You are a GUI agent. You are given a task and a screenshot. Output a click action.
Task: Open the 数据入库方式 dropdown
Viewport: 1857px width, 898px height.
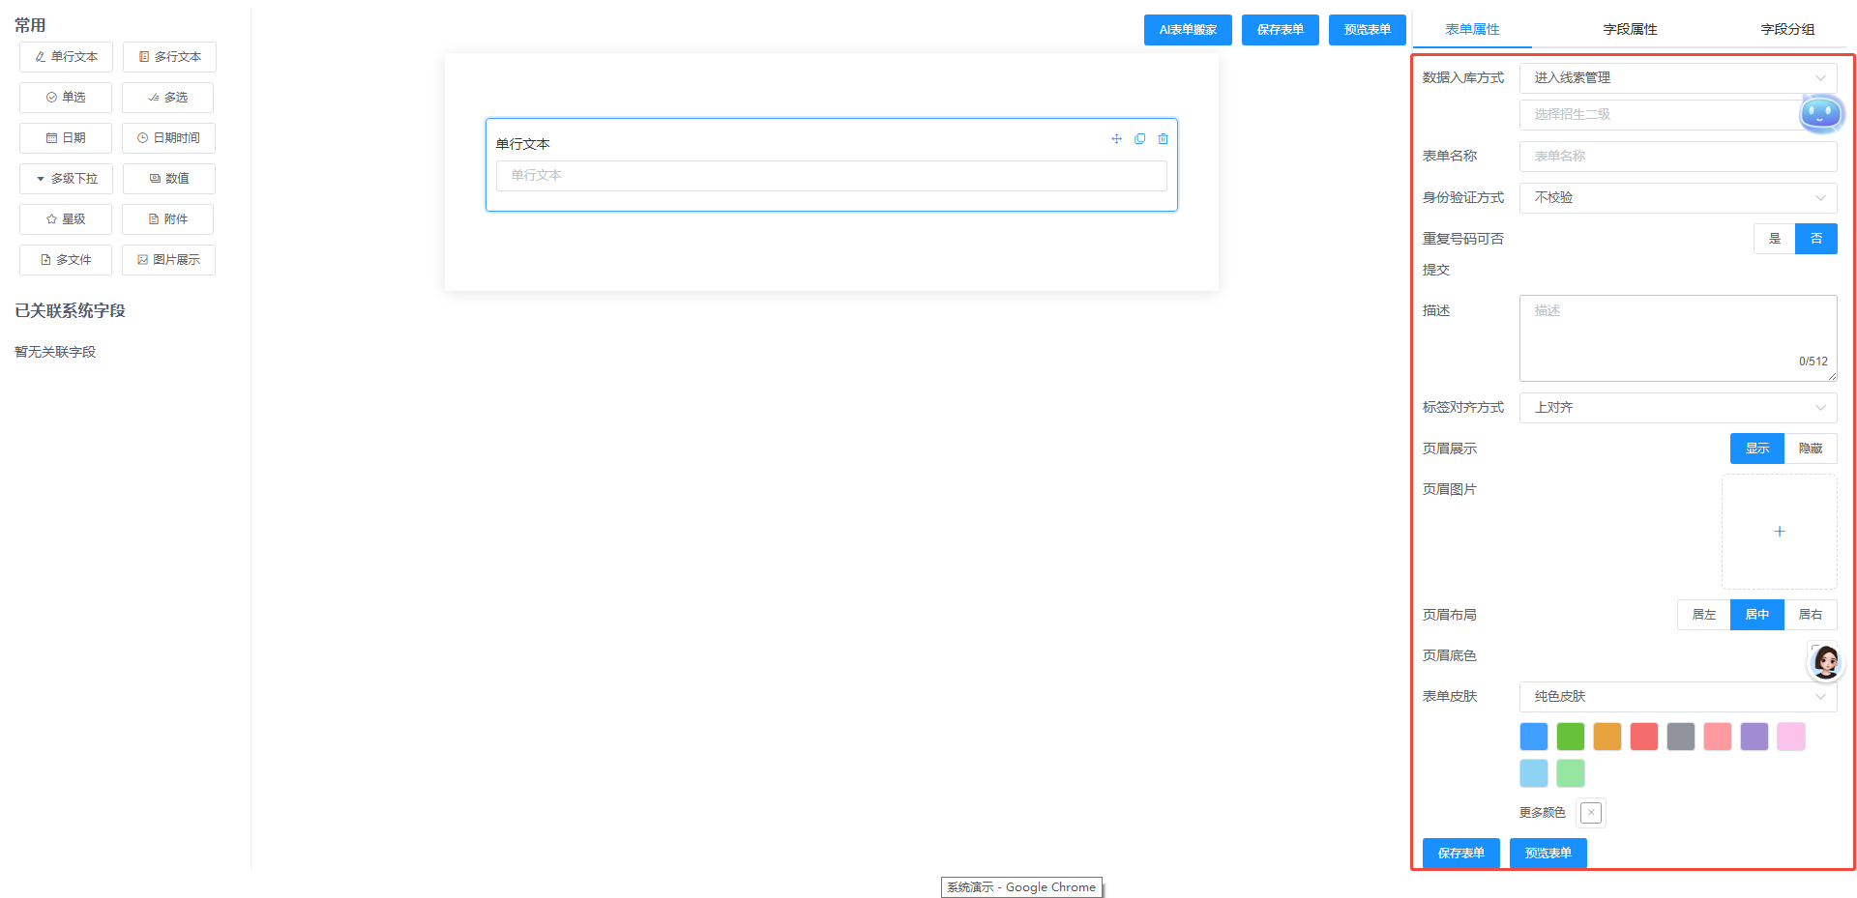pos(1678,78)
